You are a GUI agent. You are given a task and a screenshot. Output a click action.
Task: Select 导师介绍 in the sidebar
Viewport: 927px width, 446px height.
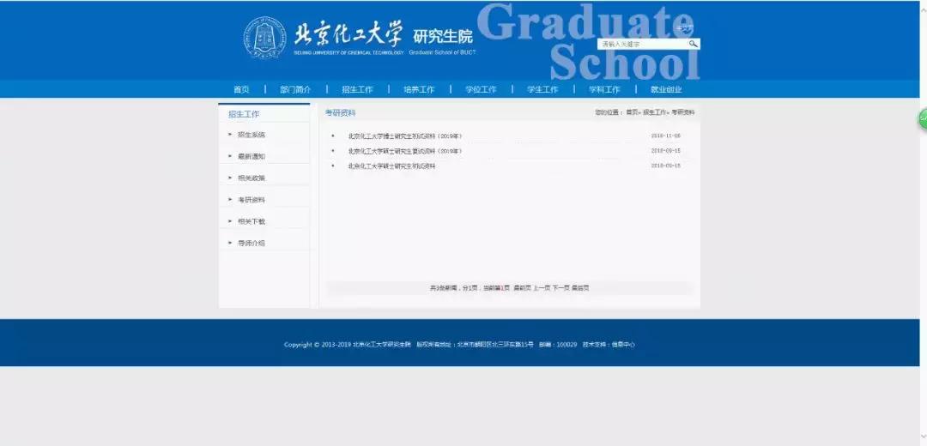251,243
